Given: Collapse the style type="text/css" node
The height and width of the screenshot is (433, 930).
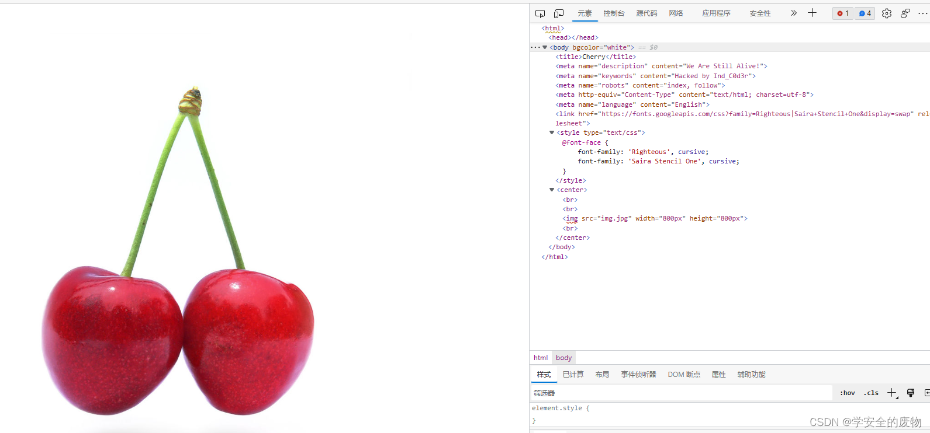Looking at the screenshot, I should point(552,132).
